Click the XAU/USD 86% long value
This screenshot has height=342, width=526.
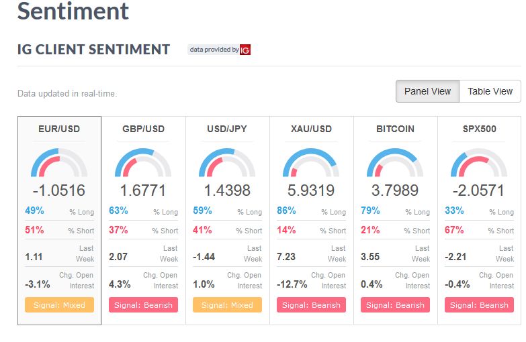coord(286,211)
